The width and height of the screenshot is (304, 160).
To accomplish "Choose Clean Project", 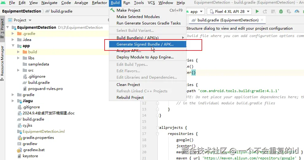I will pyautogui.click(x=148, y=84).
